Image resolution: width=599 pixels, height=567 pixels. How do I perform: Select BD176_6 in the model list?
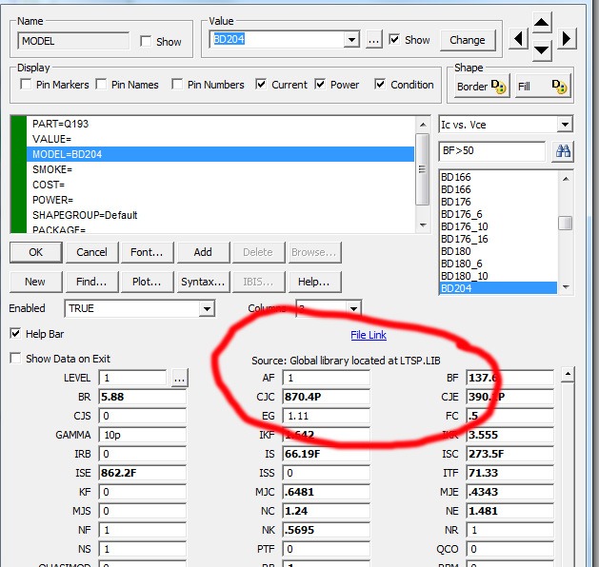tap(498, 214)
